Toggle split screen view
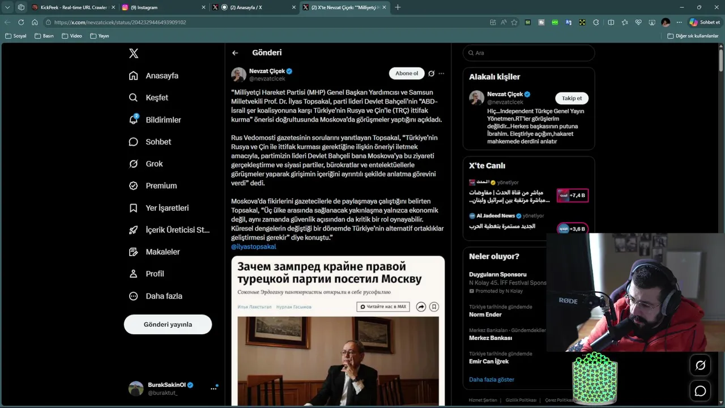The height and width of the screenshot is (408, 725). (x=611, y=22)
